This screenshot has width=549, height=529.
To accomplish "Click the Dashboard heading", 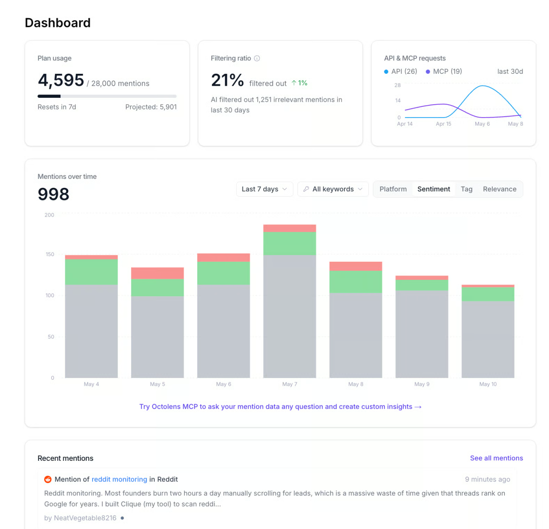I will [57, 23].
